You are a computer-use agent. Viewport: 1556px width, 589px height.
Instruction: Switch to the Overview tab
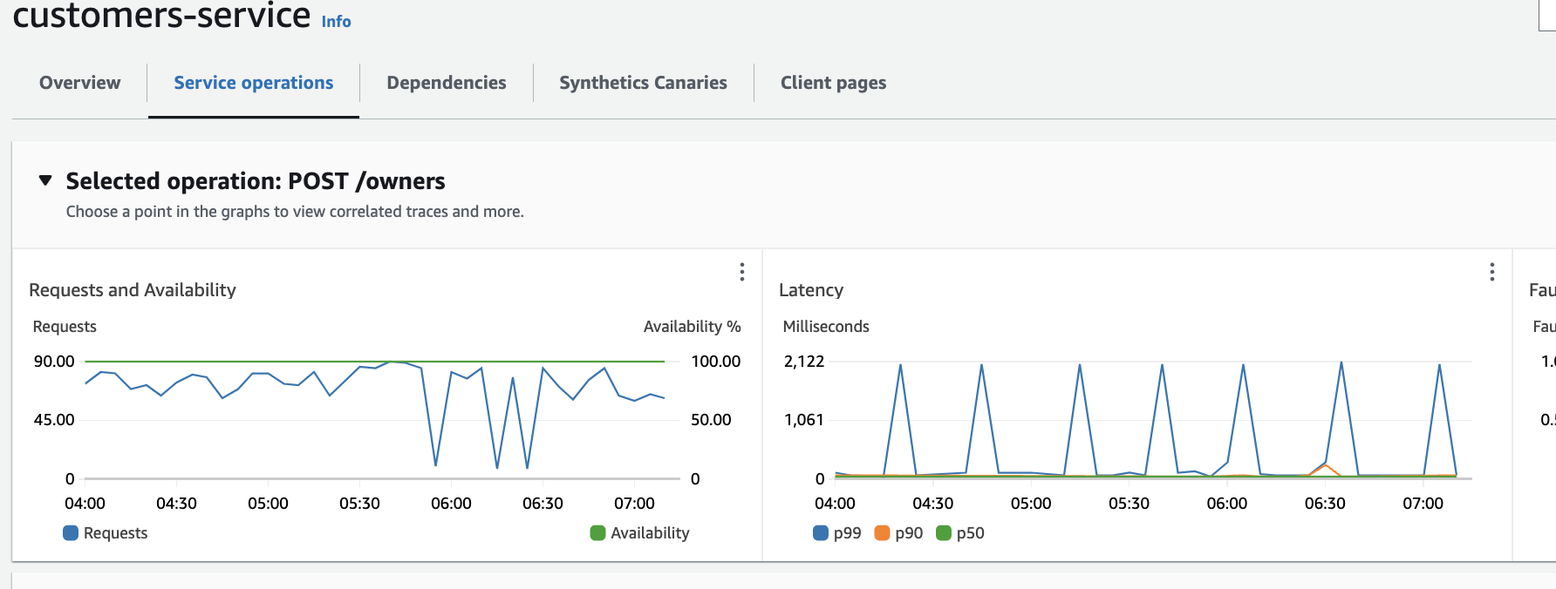pyautogui.click(x=79, y=83)
